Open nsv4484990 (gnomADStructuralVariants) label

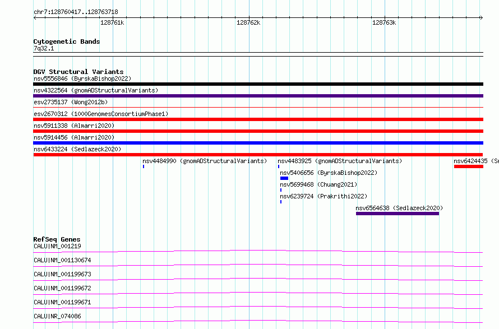point(205,161)
